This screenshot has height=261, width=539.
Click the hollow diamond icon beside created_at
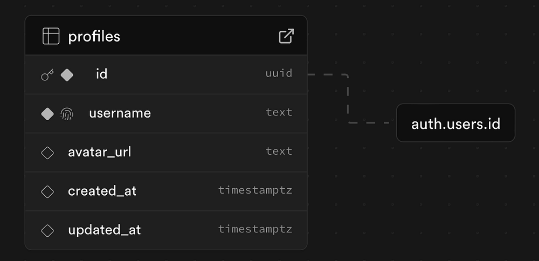[x=47, y=191]
